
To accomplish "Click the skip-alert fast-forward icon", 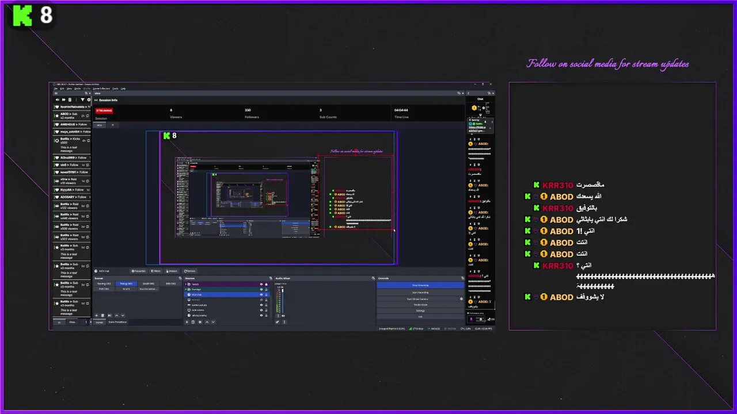I will click(63, 99).
